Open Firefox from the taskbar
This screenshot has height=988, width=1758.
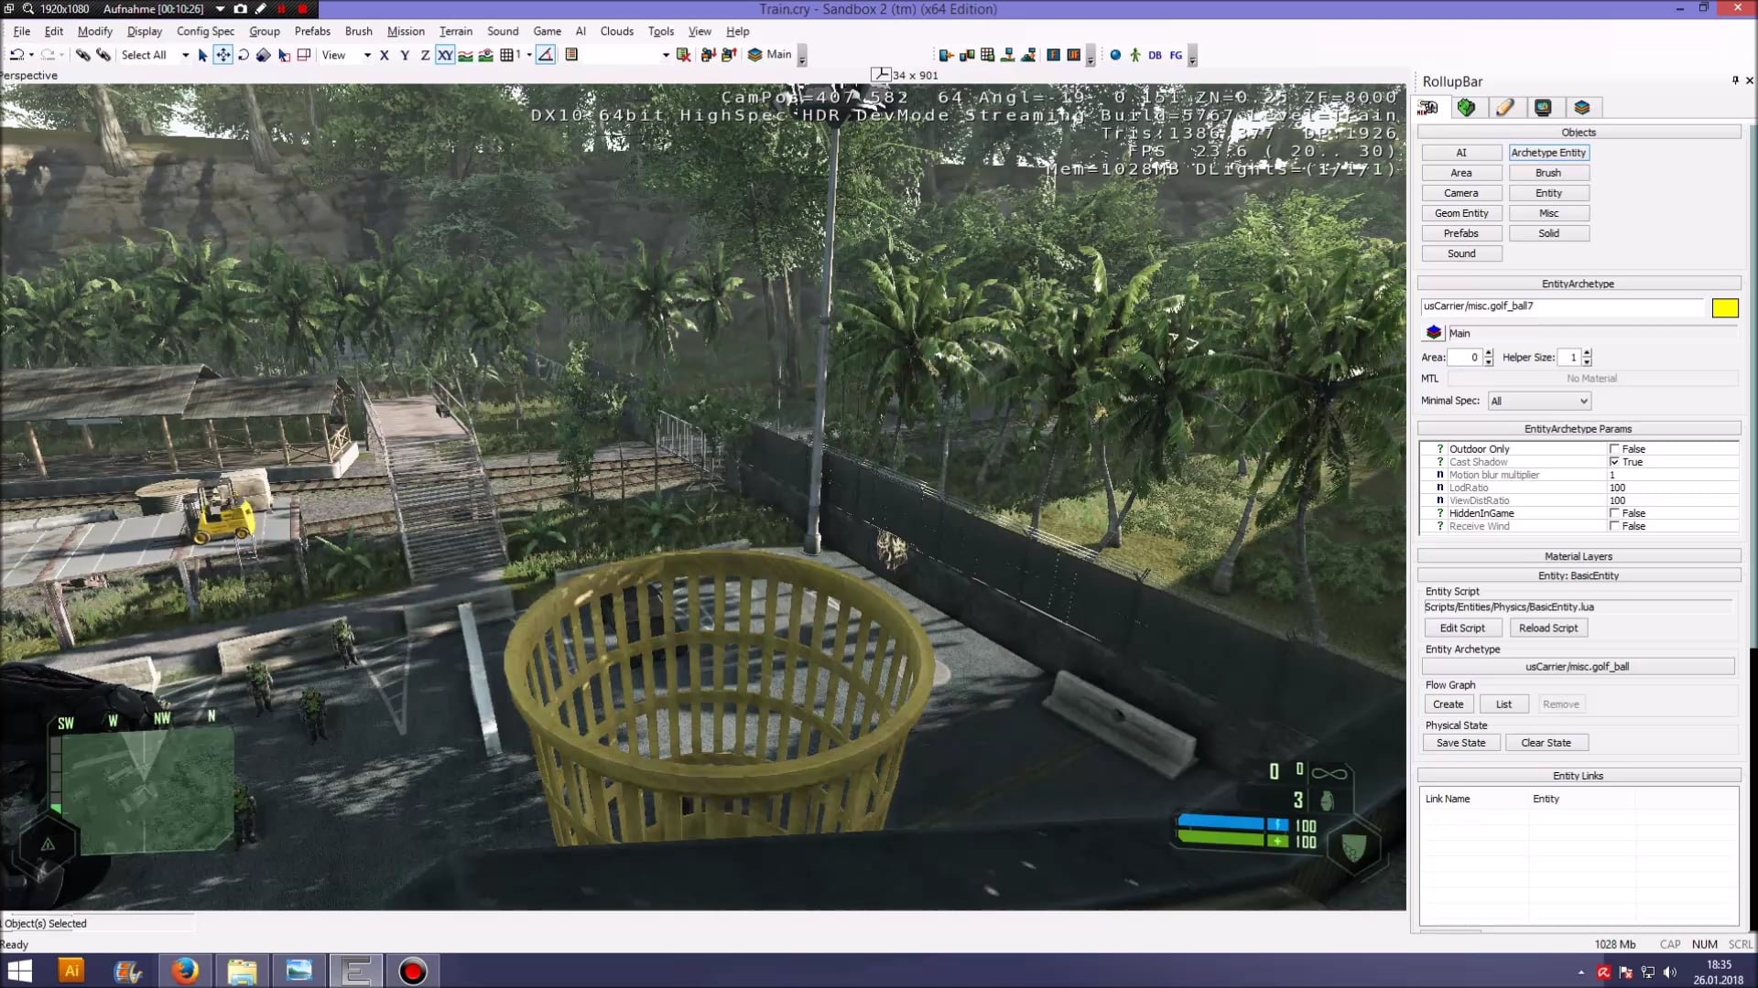[x=185, y=971]
